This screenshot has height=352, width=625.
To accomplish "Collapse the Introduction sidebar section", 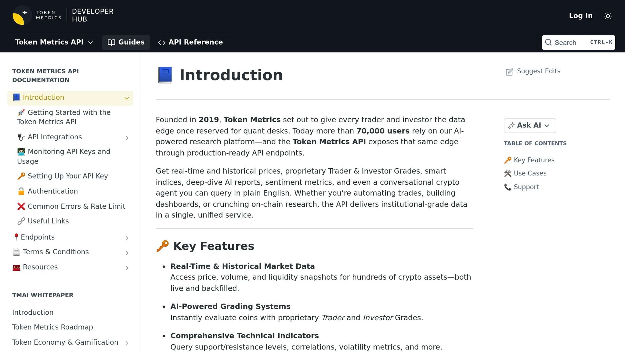I will [127, 98].
